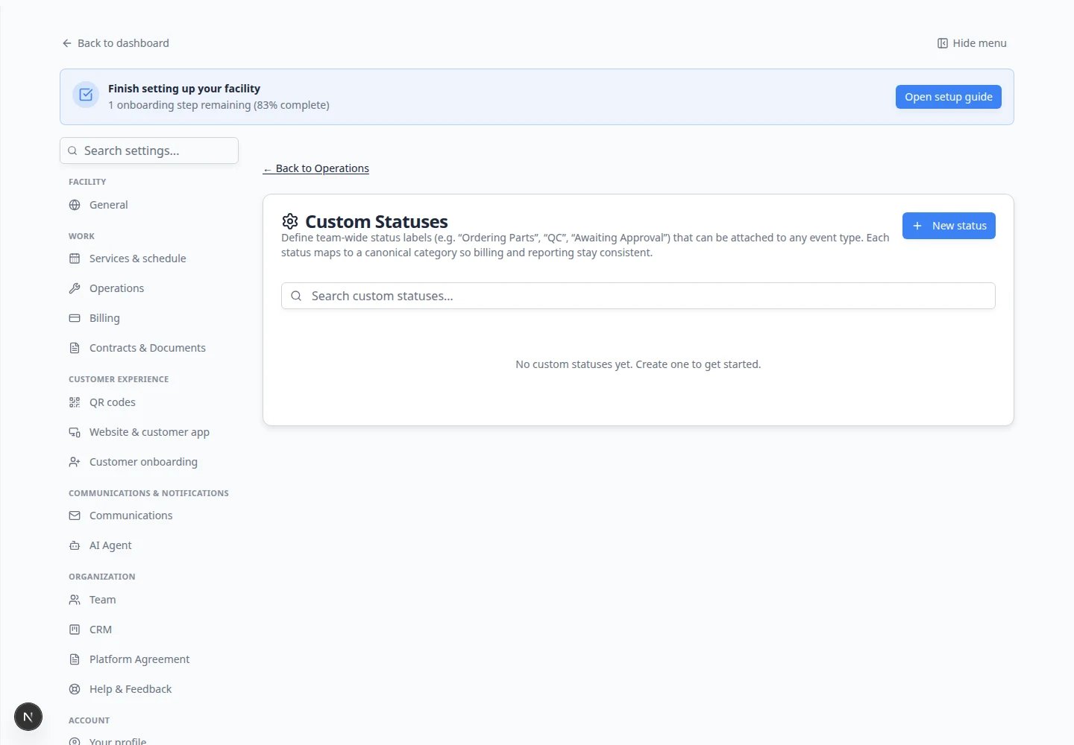Click the devices icon for Website & customer app
Screen dimensions: 1074x745
(x=75, y=432)
